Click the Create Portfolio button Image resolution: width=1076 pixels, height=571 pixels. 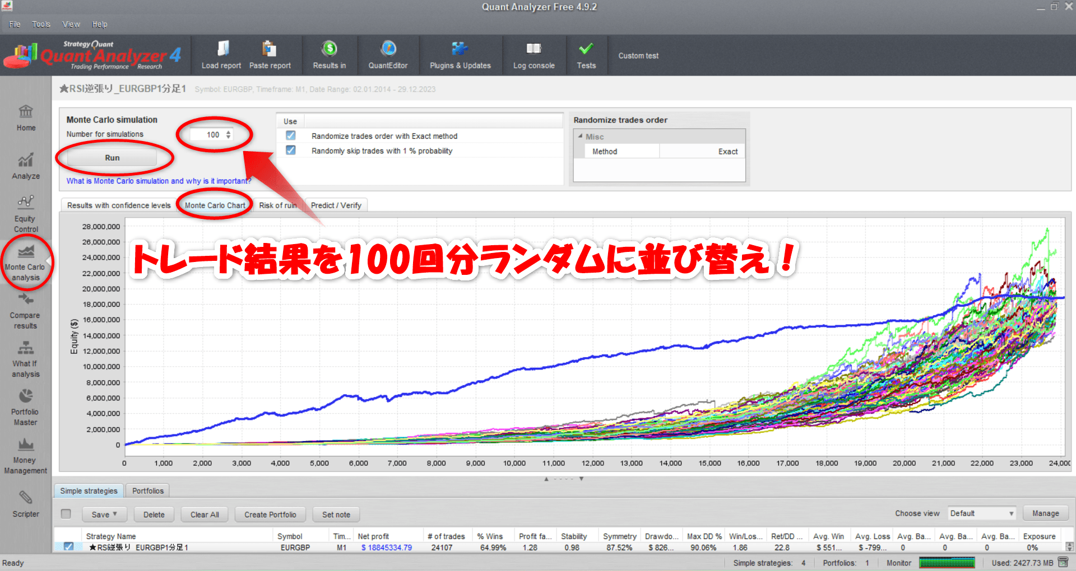point(270,514)
